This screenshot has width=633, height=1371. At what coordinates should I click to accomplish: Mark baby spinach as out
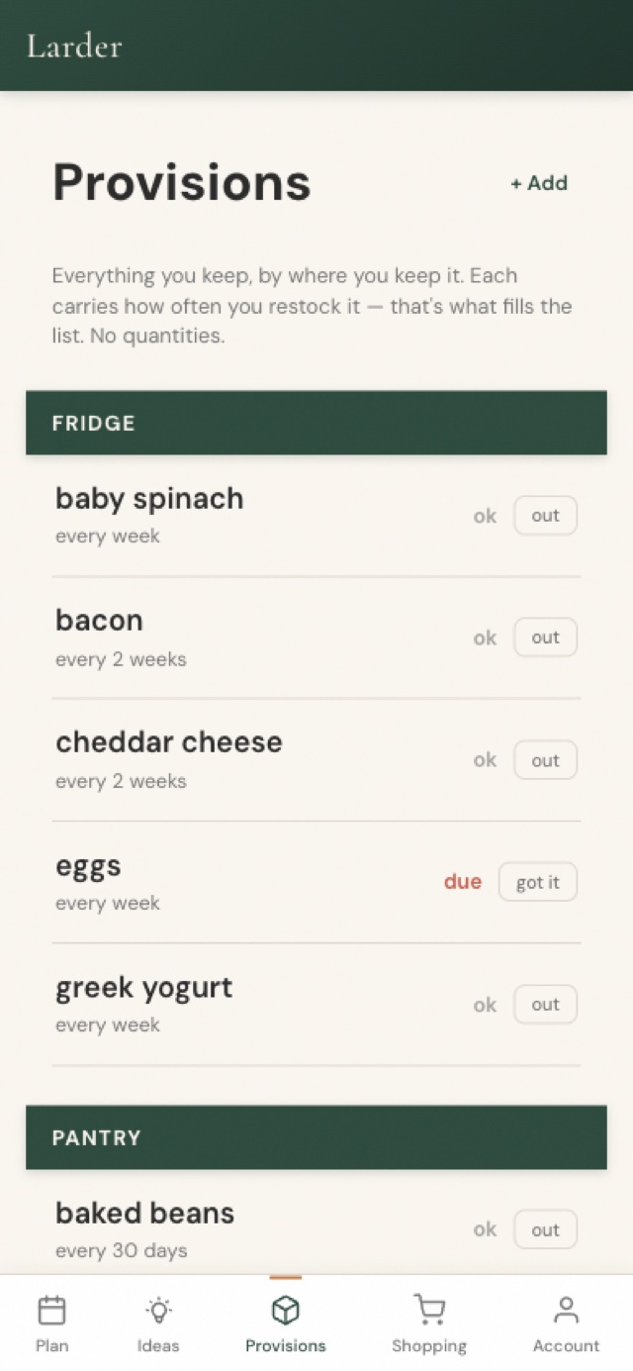545,516
